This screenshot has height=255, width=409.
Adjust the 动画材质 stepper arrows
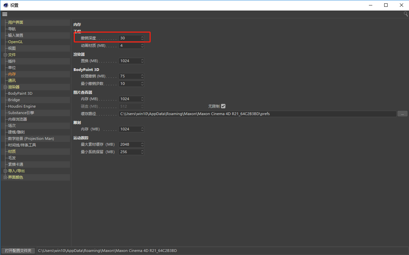point(142,45)
